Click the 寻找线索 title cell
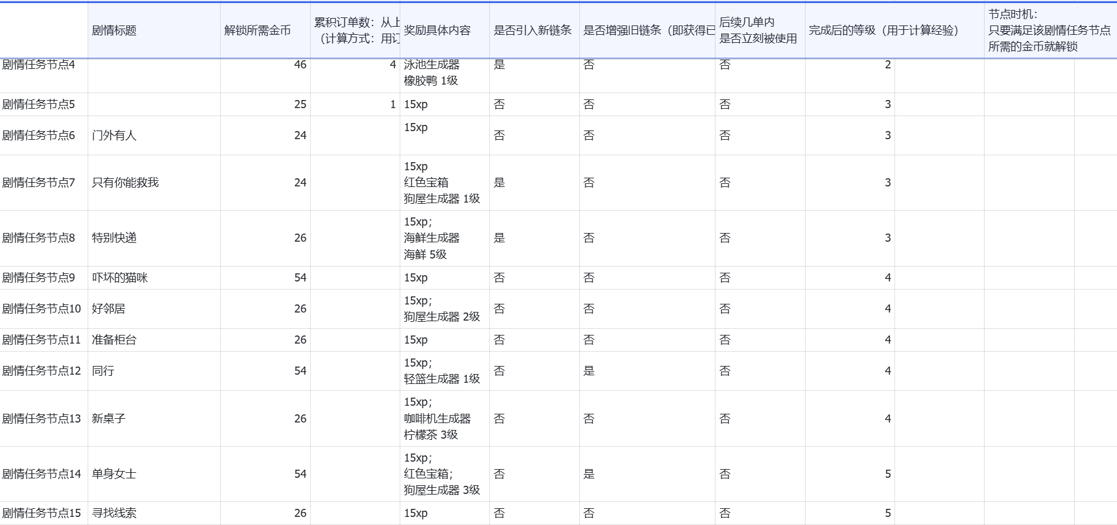The height and width of the screenshot is (525, 1117). tap(154, 513)
